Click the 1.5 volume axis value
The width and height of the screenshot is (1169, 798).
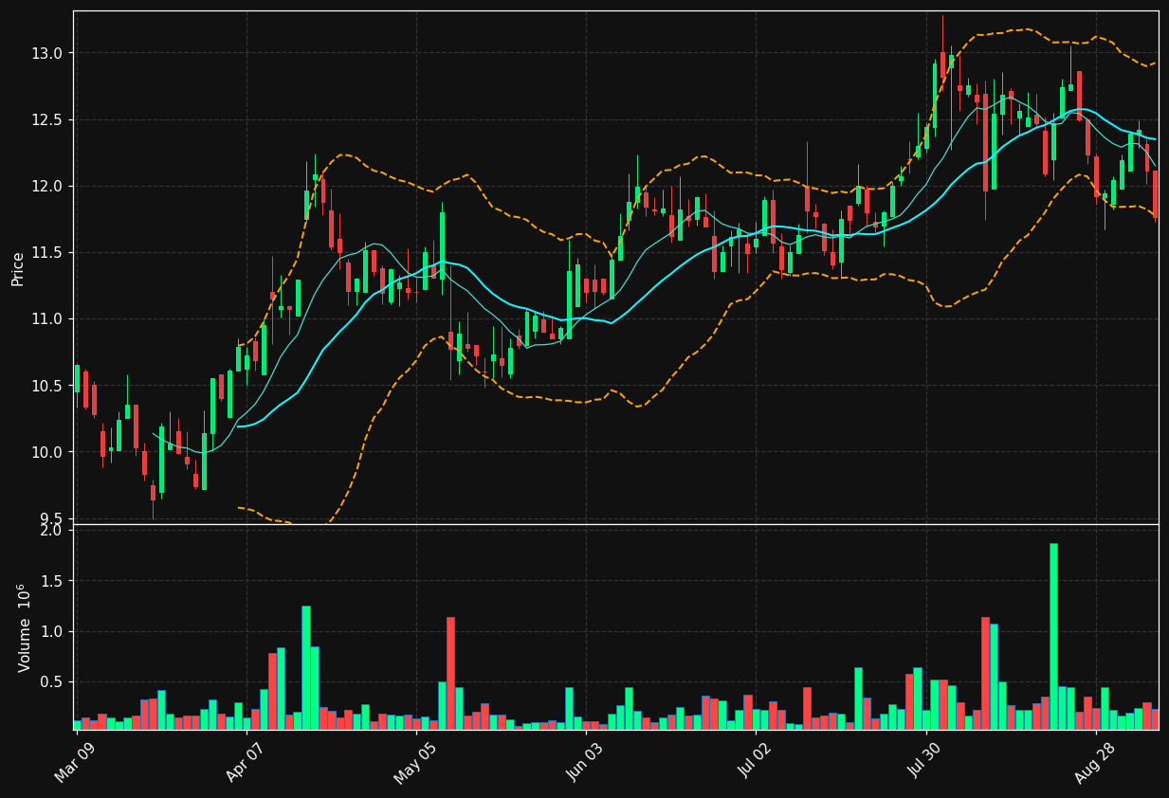tap(50, 580)
